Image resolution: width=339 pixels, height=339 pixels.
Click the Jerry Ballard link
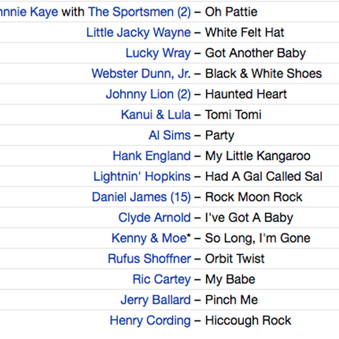coord(155,300)
